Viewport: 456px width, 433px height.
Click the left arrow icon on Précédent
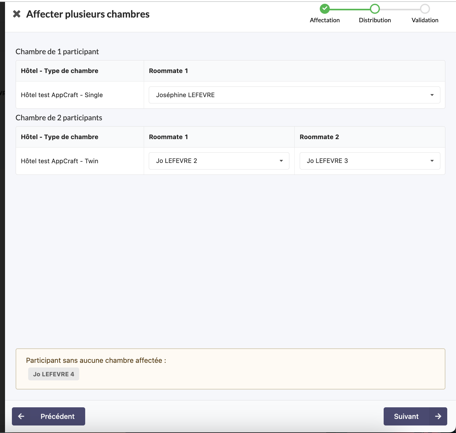[21, 416]
